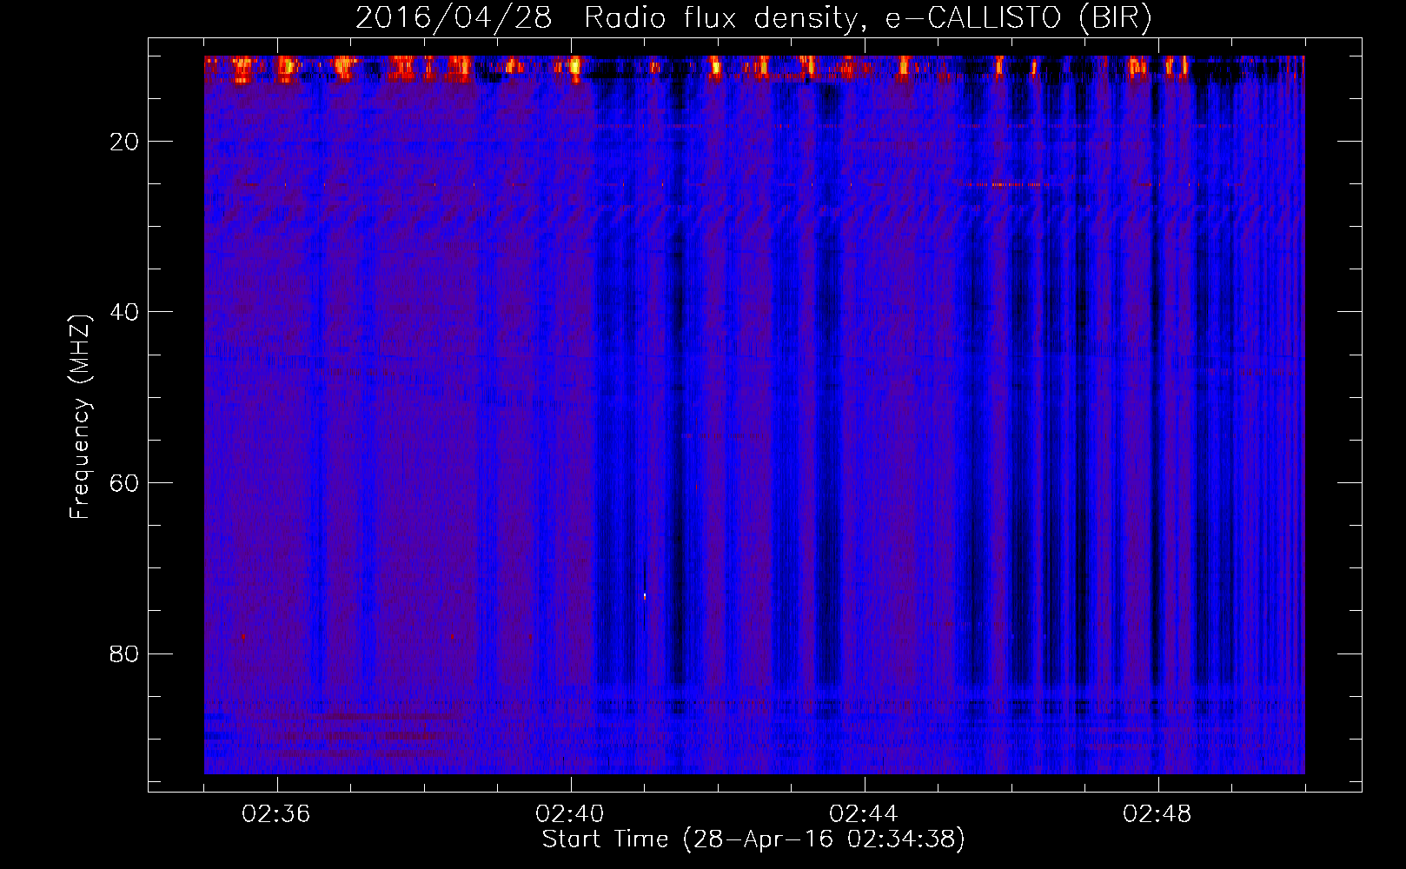Select the 'Frequency (MHZ)' y-axis label
1406x869 pixels.
click(80, 417)
